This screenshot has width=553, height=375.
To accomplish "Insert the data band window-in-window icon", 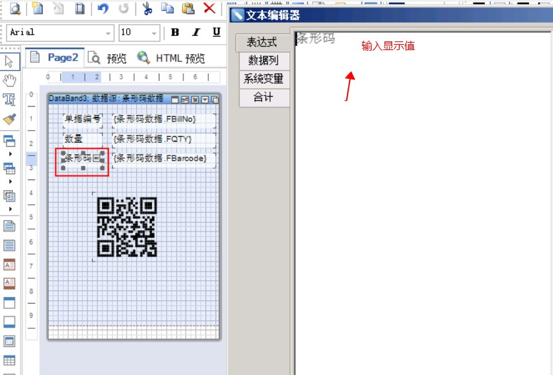I will point(9,341).
